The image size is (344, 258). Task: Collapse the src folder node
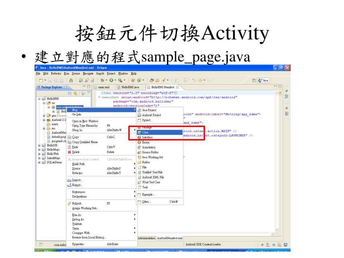pyautogui.click(x=44, y=103)
